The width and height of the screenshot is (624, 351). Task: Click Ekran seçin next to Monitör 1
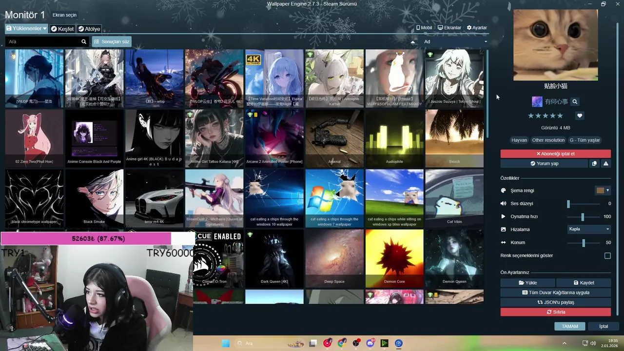pos(64,15)
